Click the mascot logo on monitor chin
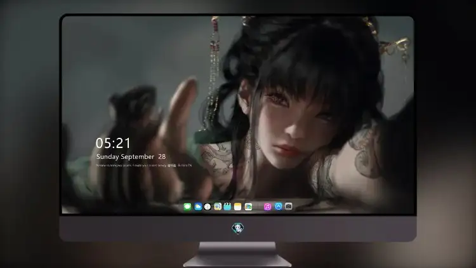 click(238, 228)
